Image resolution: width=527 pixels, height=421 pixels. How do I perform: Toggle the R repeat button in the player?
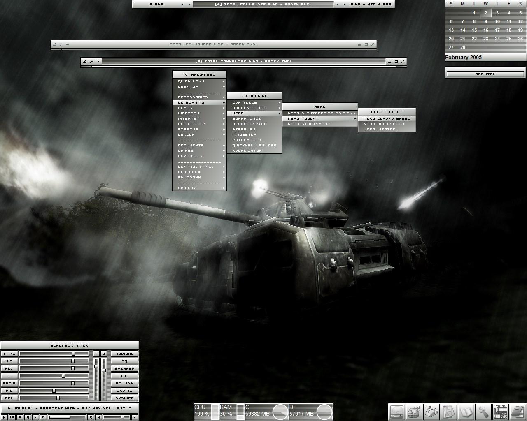click(x=91, y=417)
